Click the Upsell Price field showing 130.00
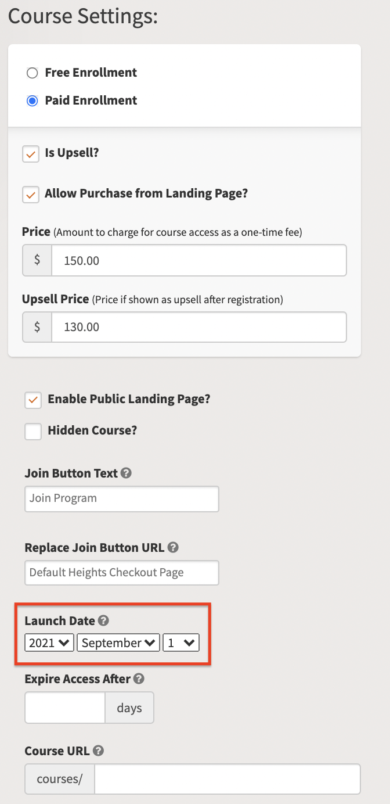This screenshot has width=390, height=804. click(x=199, y=327)
